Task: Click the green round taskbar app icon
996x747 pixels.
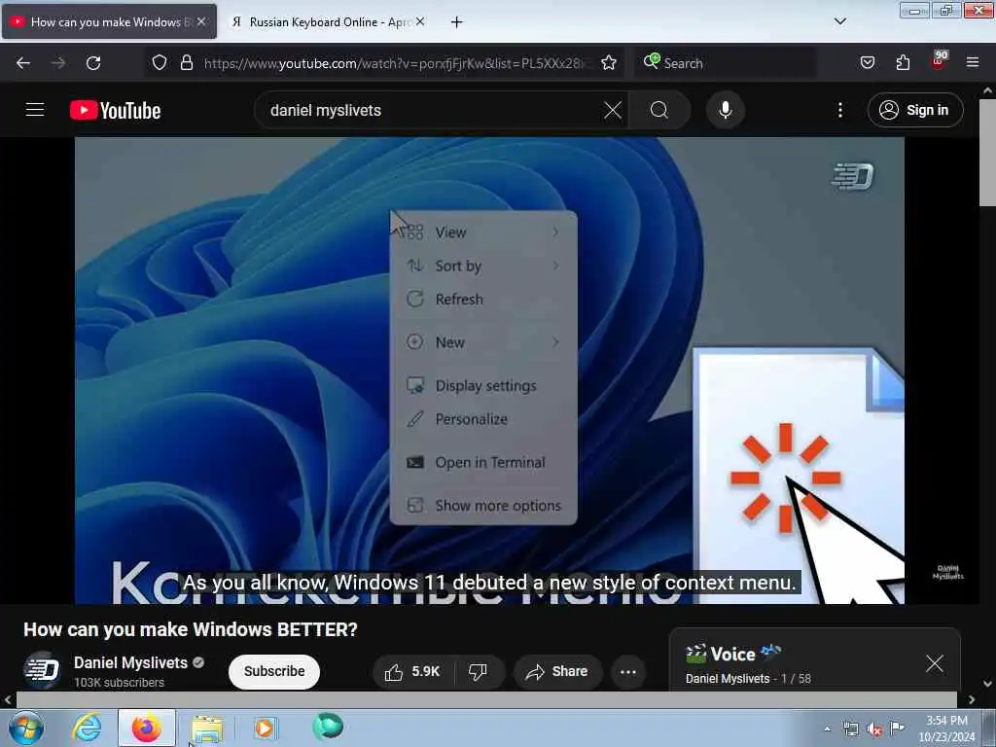Action: (328, 727)
